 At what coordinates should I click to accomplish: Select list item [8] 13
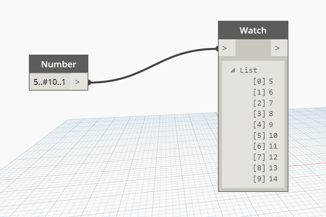point(265,168)
